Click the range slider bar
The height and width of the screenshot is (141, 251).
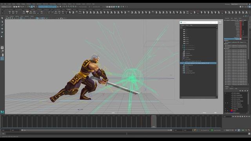97,130
